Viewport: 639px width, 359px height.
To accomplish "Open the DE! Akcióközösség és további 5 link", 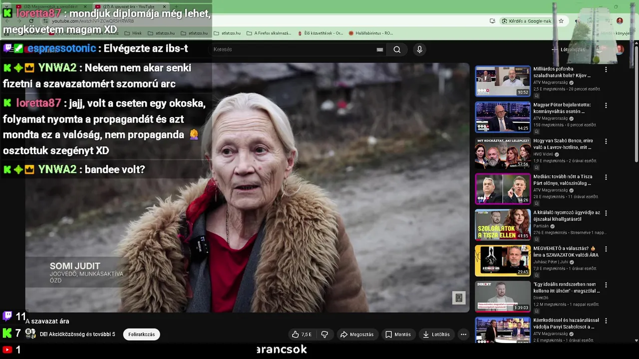I will pos(77,334).
